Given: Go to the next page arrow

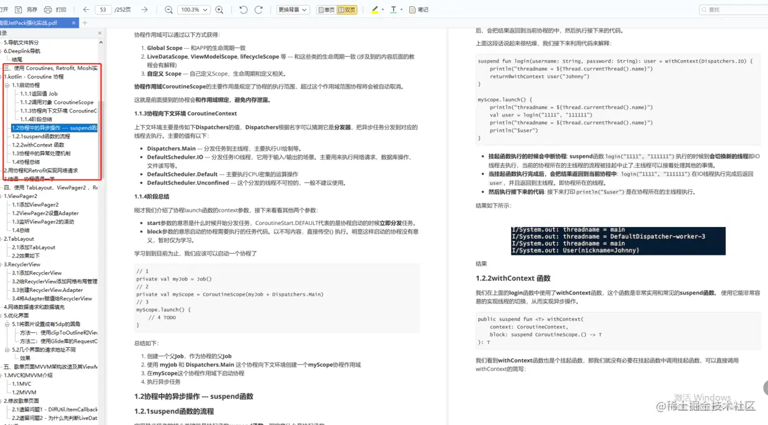Looking at the screenshot, I should tap(144, 10).
